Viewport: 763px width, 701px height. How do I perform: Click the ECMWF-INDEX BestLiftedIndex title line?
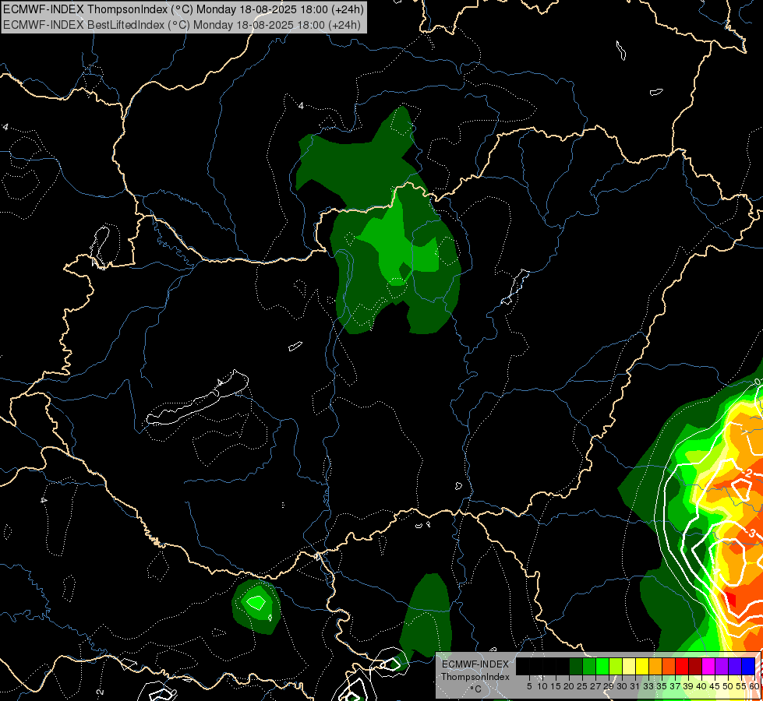click(182, 25)
